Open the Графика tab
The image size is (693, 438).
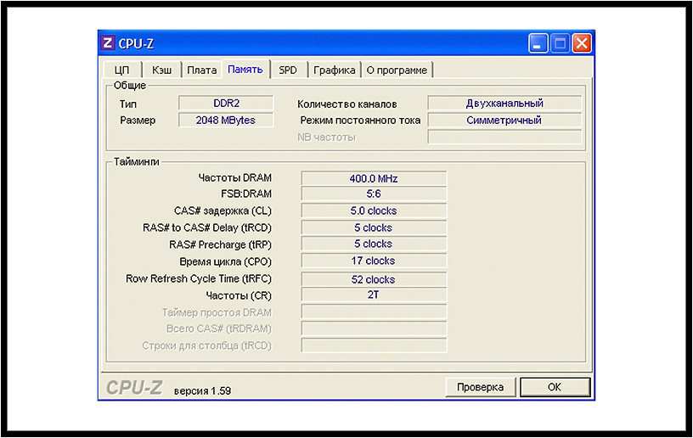[334, 70]
